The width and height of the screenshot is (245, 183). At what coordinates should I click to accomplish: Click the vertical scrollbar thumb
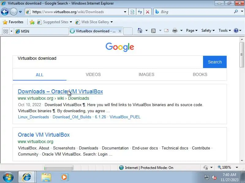tap(242, 55)
